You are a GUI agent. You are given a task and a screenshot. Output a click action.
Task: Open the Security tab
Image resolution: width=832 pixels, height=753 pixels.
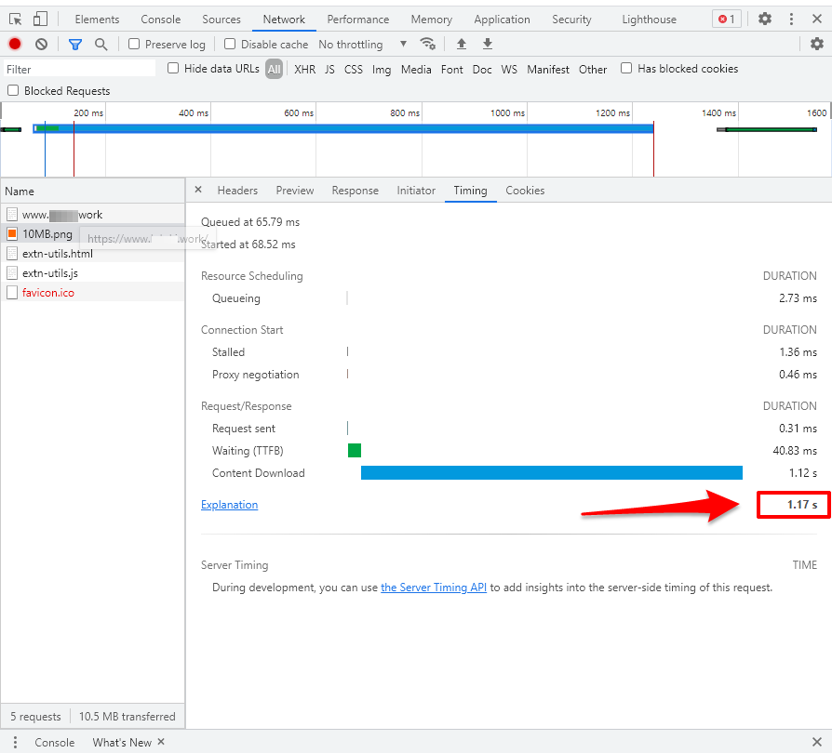(571, 20)
